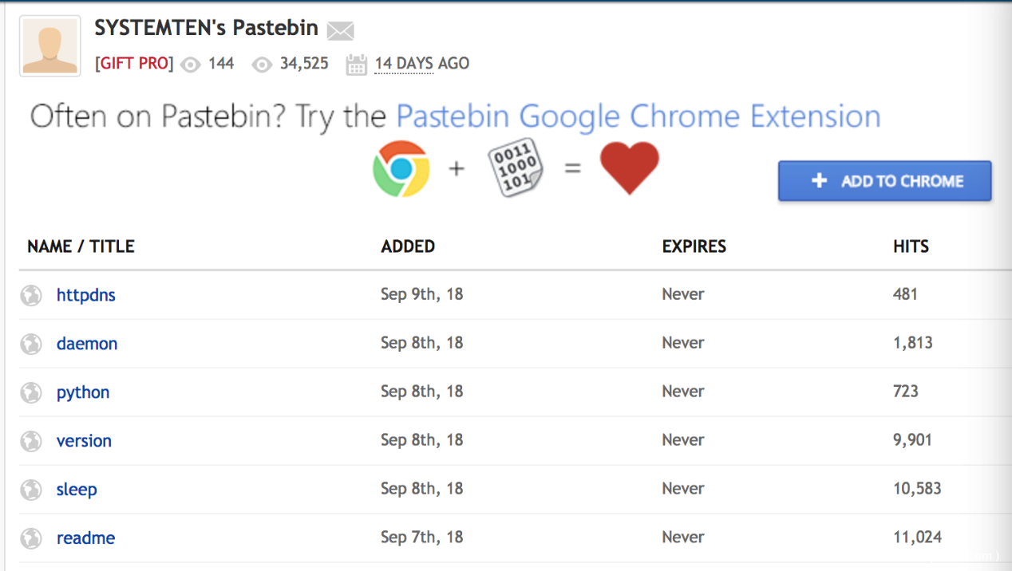Viewport: 1012px width, 571px height.
Task: Click the binary paste note icon
Action: pyautogui.click(x=515, y=168)
